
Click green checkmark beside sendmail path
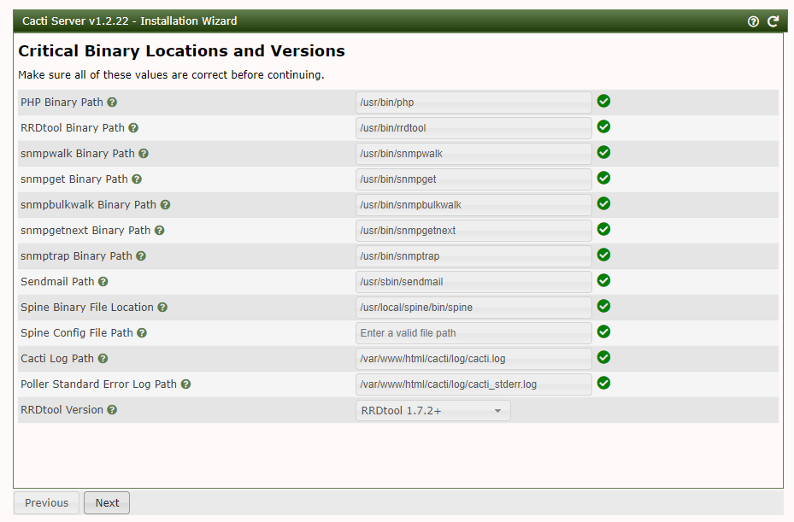(603, 280)
